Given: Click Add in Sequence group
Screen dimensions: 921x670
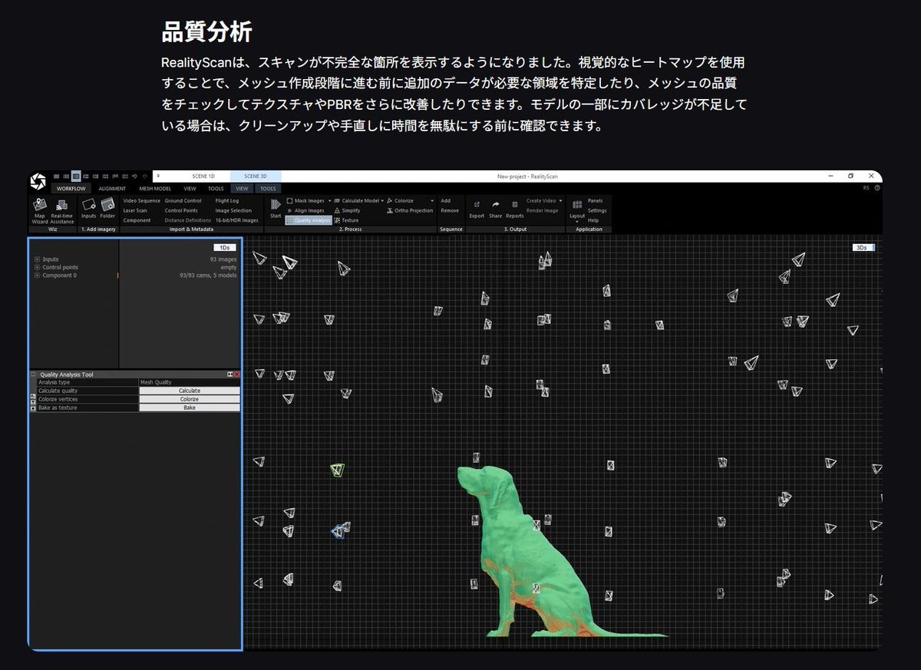Looking at the screenshot, I should click(446, 201).
